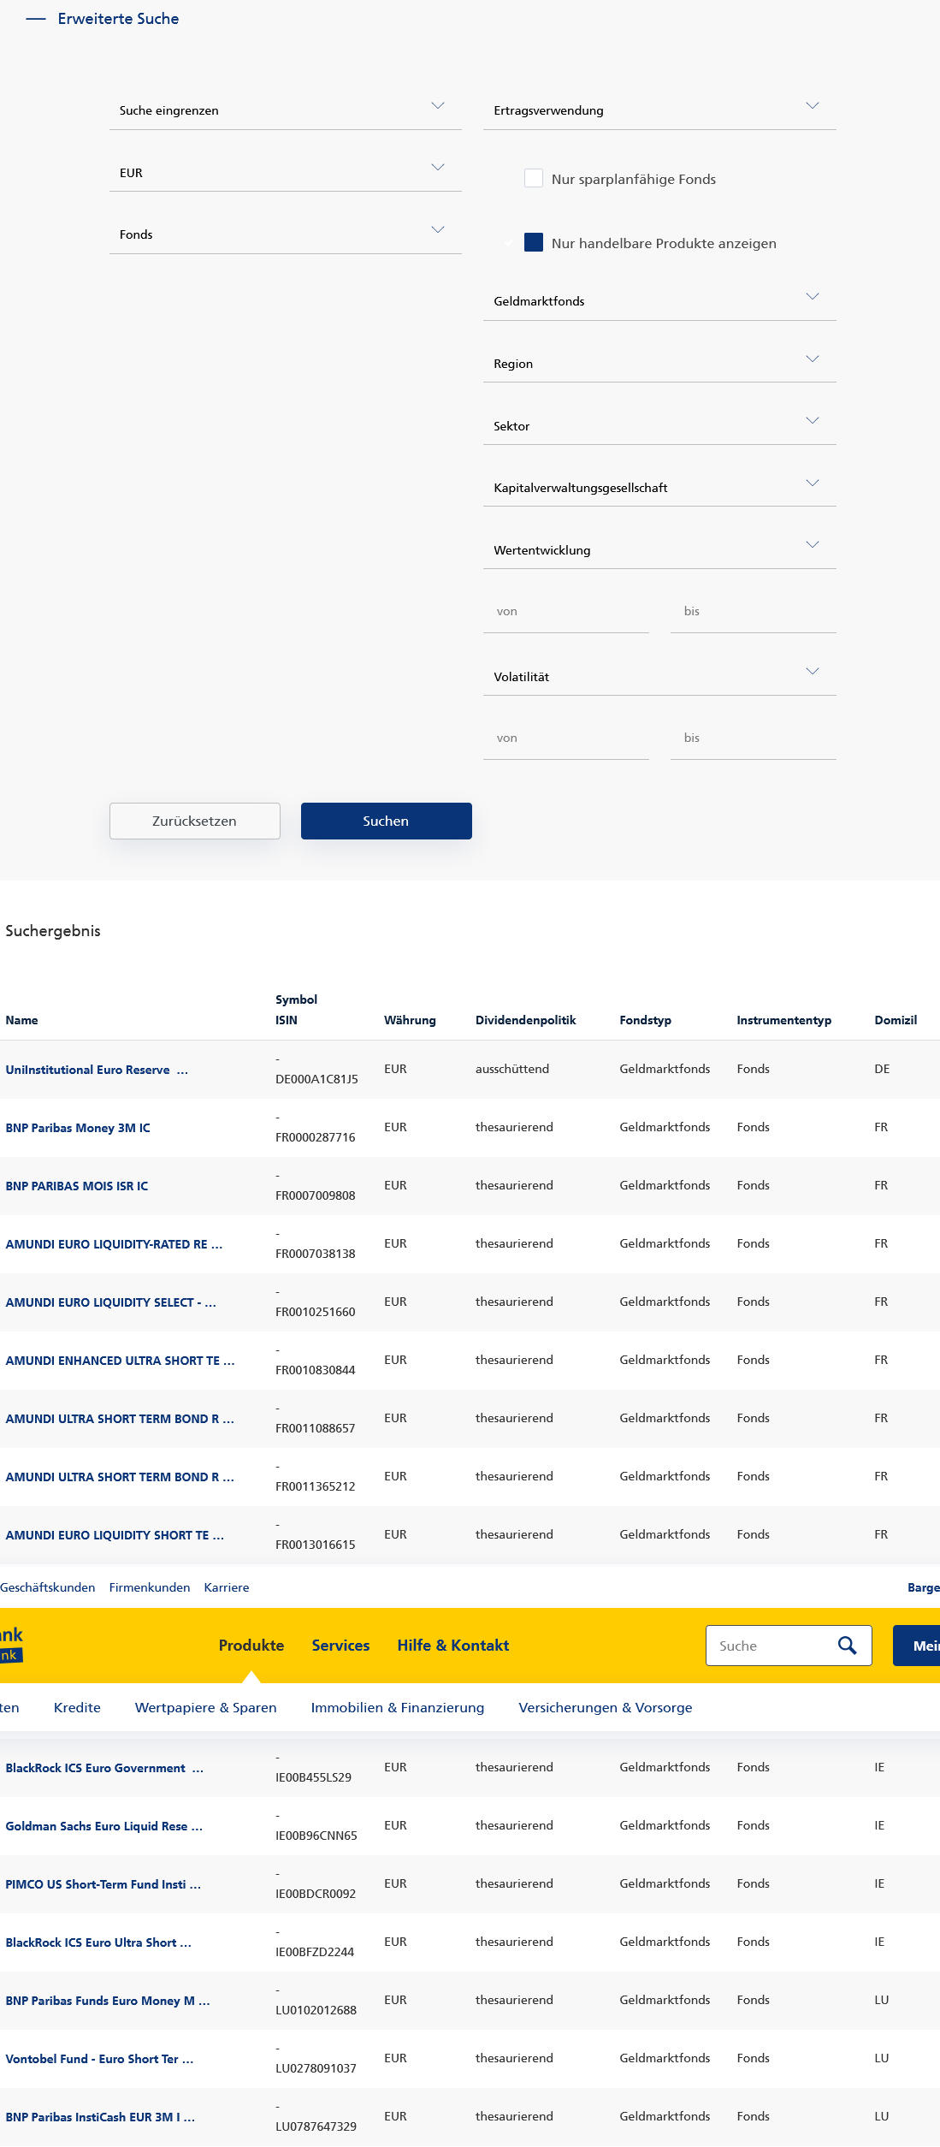This screenshot has height=2147, width=940.
Task: Click the ausschüttend cell
Action: click(512, 1069)
